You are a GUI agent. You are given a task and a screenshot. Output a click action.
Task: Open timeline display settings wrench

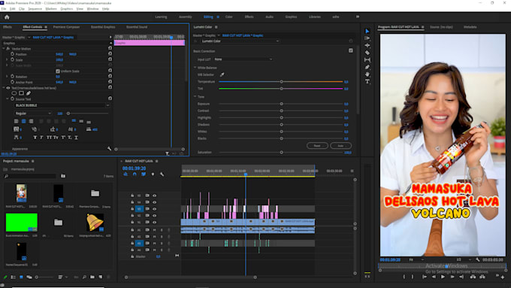coord(162,174)
